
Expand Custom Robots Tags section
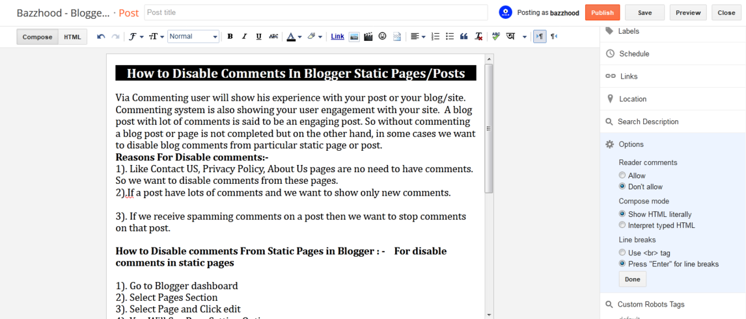[x=672, y=304]
